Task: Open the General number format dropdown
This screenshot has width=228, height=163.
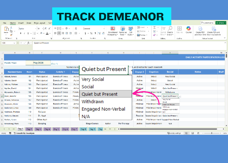Action: click(104, 28)
